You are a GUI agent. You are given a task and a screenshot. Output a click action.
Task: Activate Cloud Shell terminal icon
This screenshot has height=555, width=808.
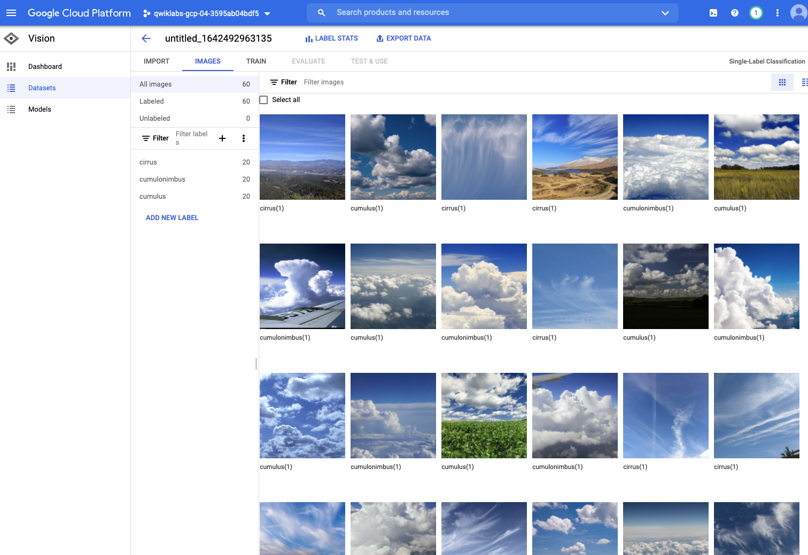tap(713, 13)
